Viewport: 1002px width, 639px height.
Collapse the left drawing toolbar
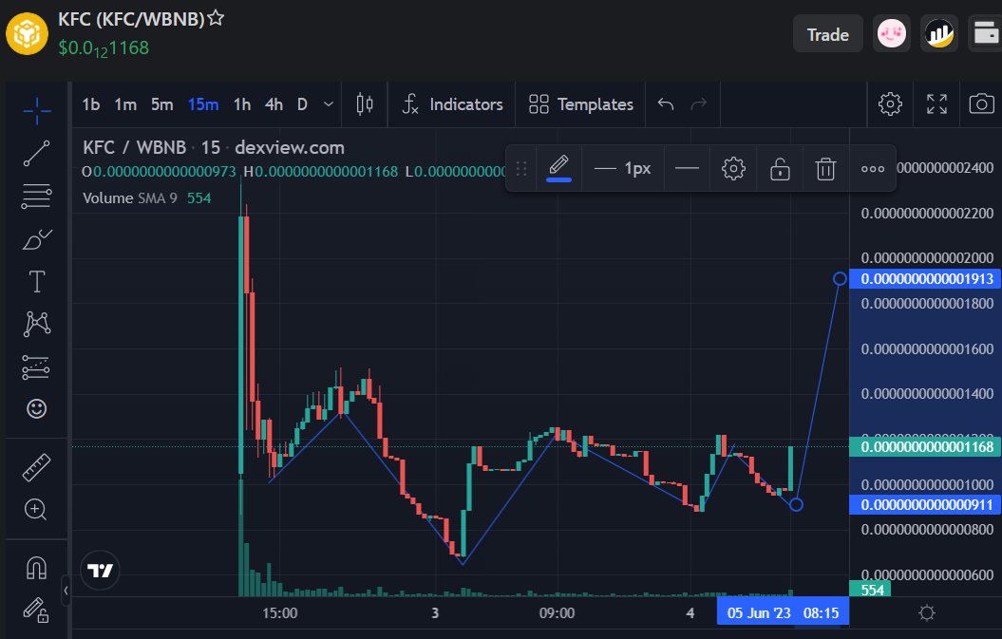[66, 592]
